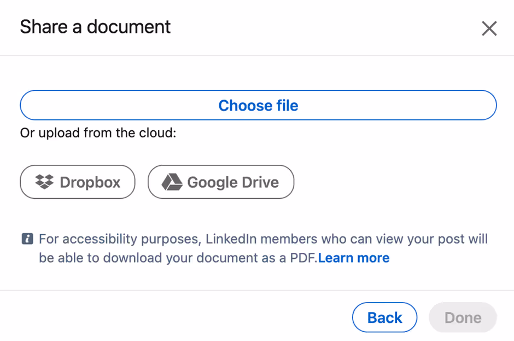
Task: Click the Or upload from the cloud label
Action: (x=98, y=132)
